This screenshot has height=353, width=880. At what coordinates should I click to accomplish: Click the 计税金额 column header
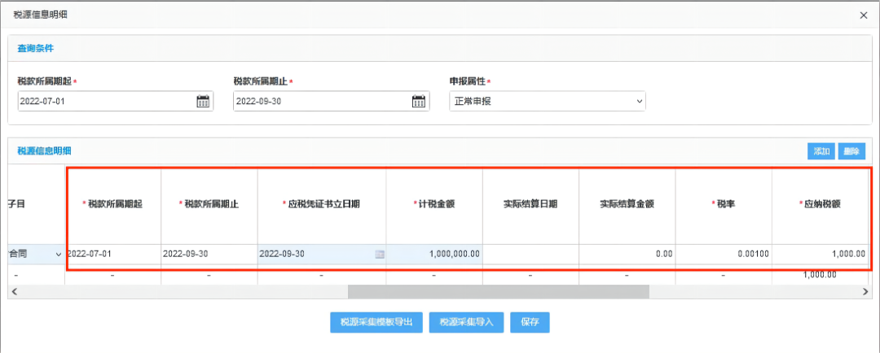click(434, 204)
